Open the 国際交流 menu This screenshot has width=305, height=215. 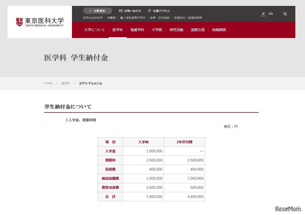pos(198,30)
